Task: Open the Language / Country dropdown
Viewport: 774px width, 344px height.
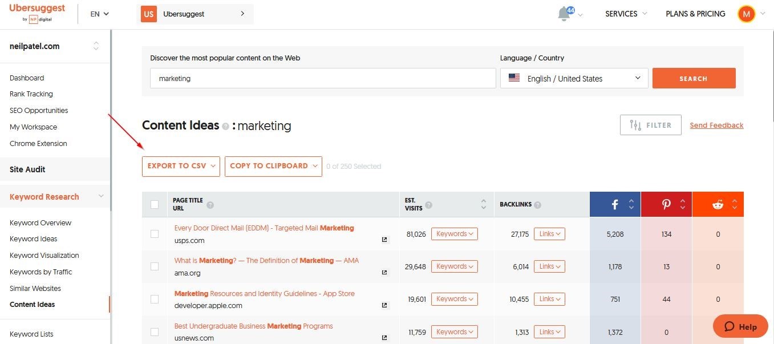Action: click(x=574, y=79)
